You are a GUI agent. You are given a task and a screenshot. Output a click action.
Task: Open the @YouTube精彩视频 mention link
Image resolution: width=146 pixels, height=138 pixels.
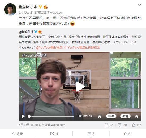(49, 48)
